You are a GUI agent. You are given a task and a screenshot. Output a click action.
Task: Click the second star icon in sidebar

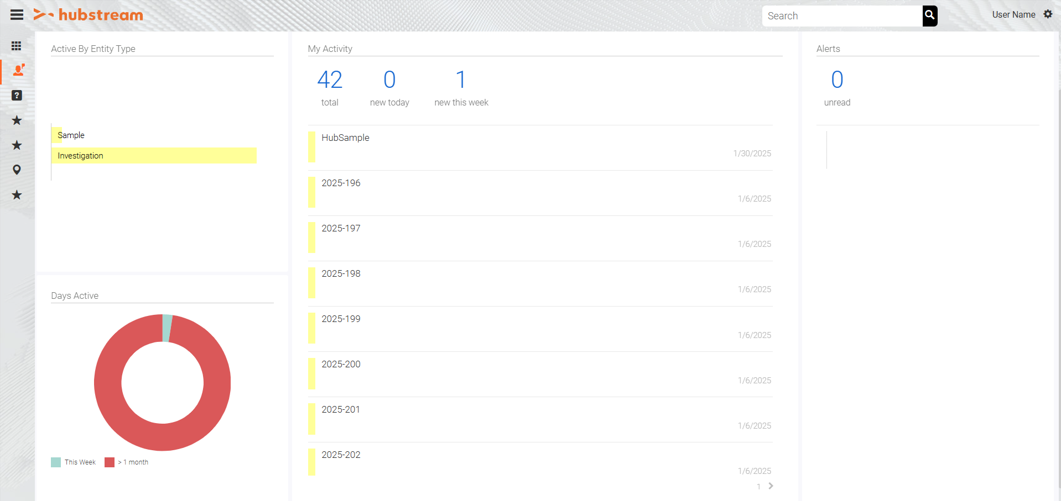point(17,145)
